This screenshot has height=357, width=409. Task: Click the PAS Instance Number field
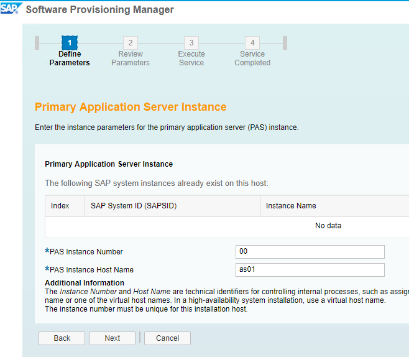coord(310,252)
